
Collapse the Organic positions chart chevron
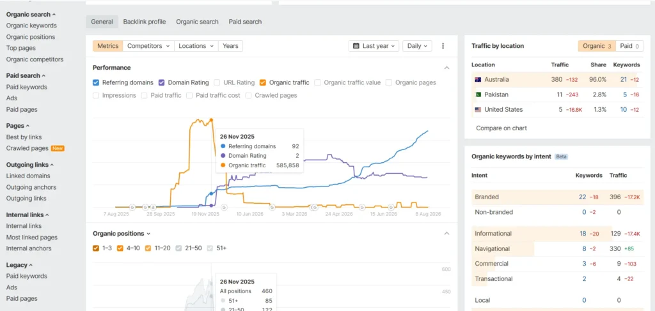[x=447, y=234]
